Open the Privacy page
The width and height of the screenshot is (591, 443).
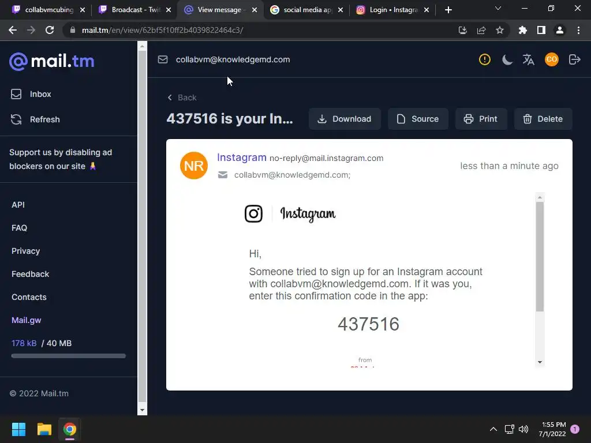point(25,251)
